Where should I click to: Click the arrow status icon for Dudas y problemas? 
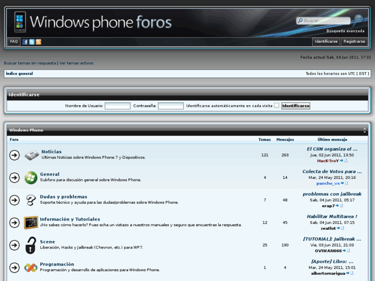click(x=14, y=200)
